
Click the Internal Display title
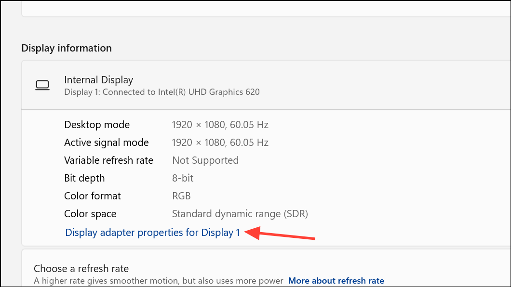click(98, 80)
